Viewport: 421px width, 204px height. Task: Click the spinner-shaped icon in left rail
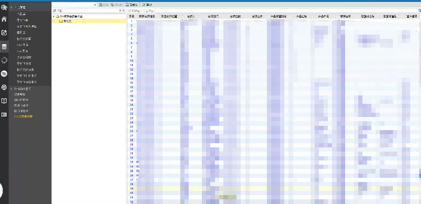click(x=4, y=60)
